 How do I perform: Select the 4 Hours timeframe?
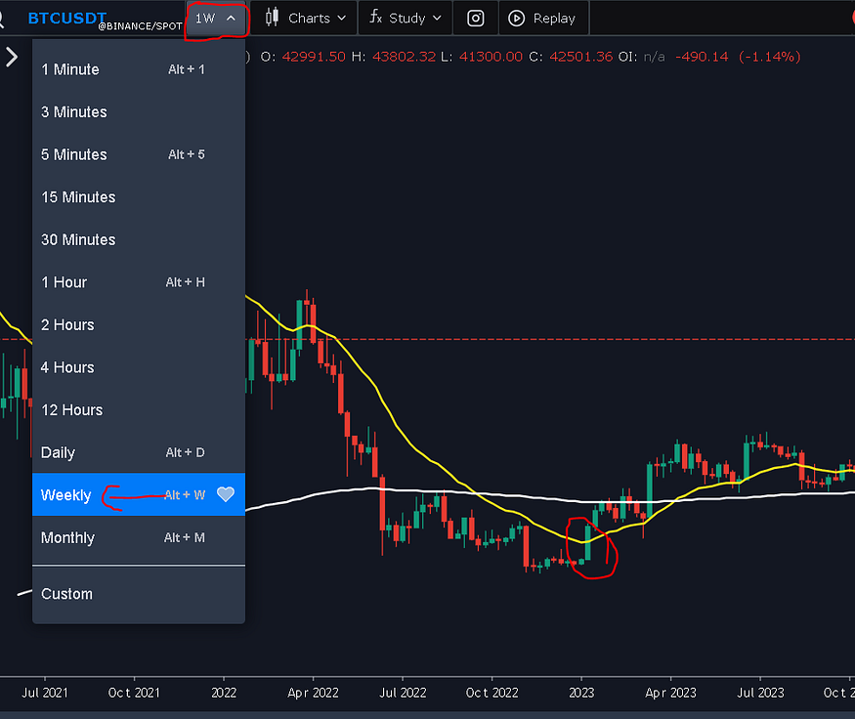point(139,367)
